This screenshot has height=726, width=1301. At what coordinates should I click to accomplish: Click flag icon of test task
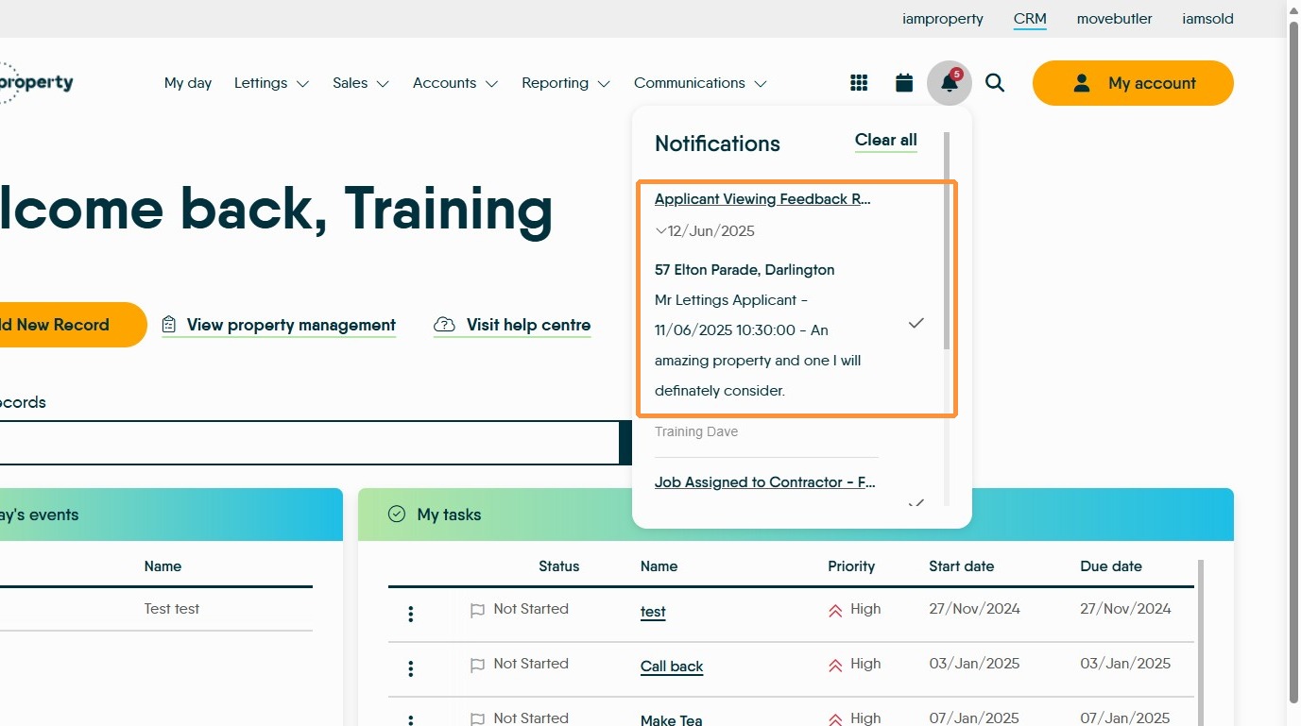click(477, 611)
